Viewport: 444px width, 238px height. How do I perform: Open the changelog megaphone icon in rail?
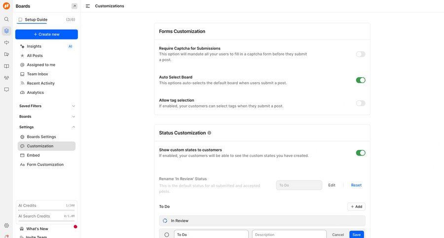coord(6,54)
